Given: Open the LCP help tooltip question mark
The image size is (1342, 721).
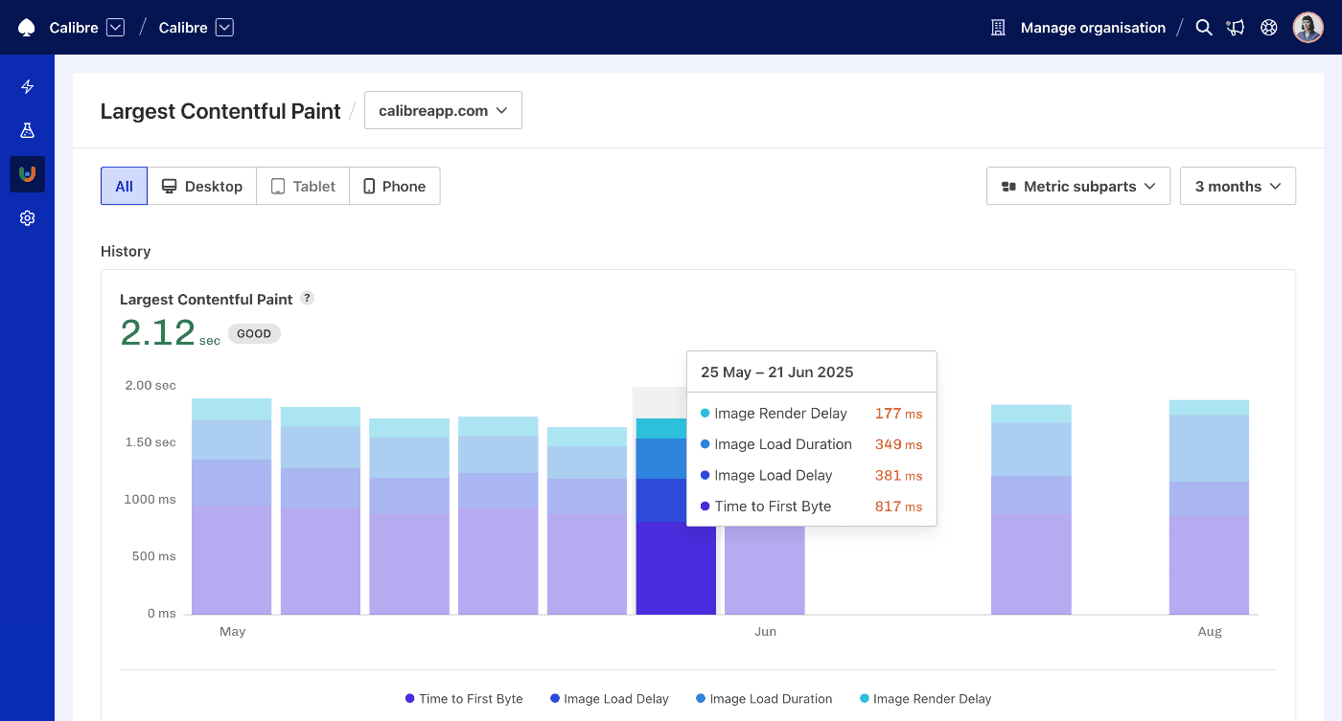Looking at the screenshot, I should click(x=307, y=298).
